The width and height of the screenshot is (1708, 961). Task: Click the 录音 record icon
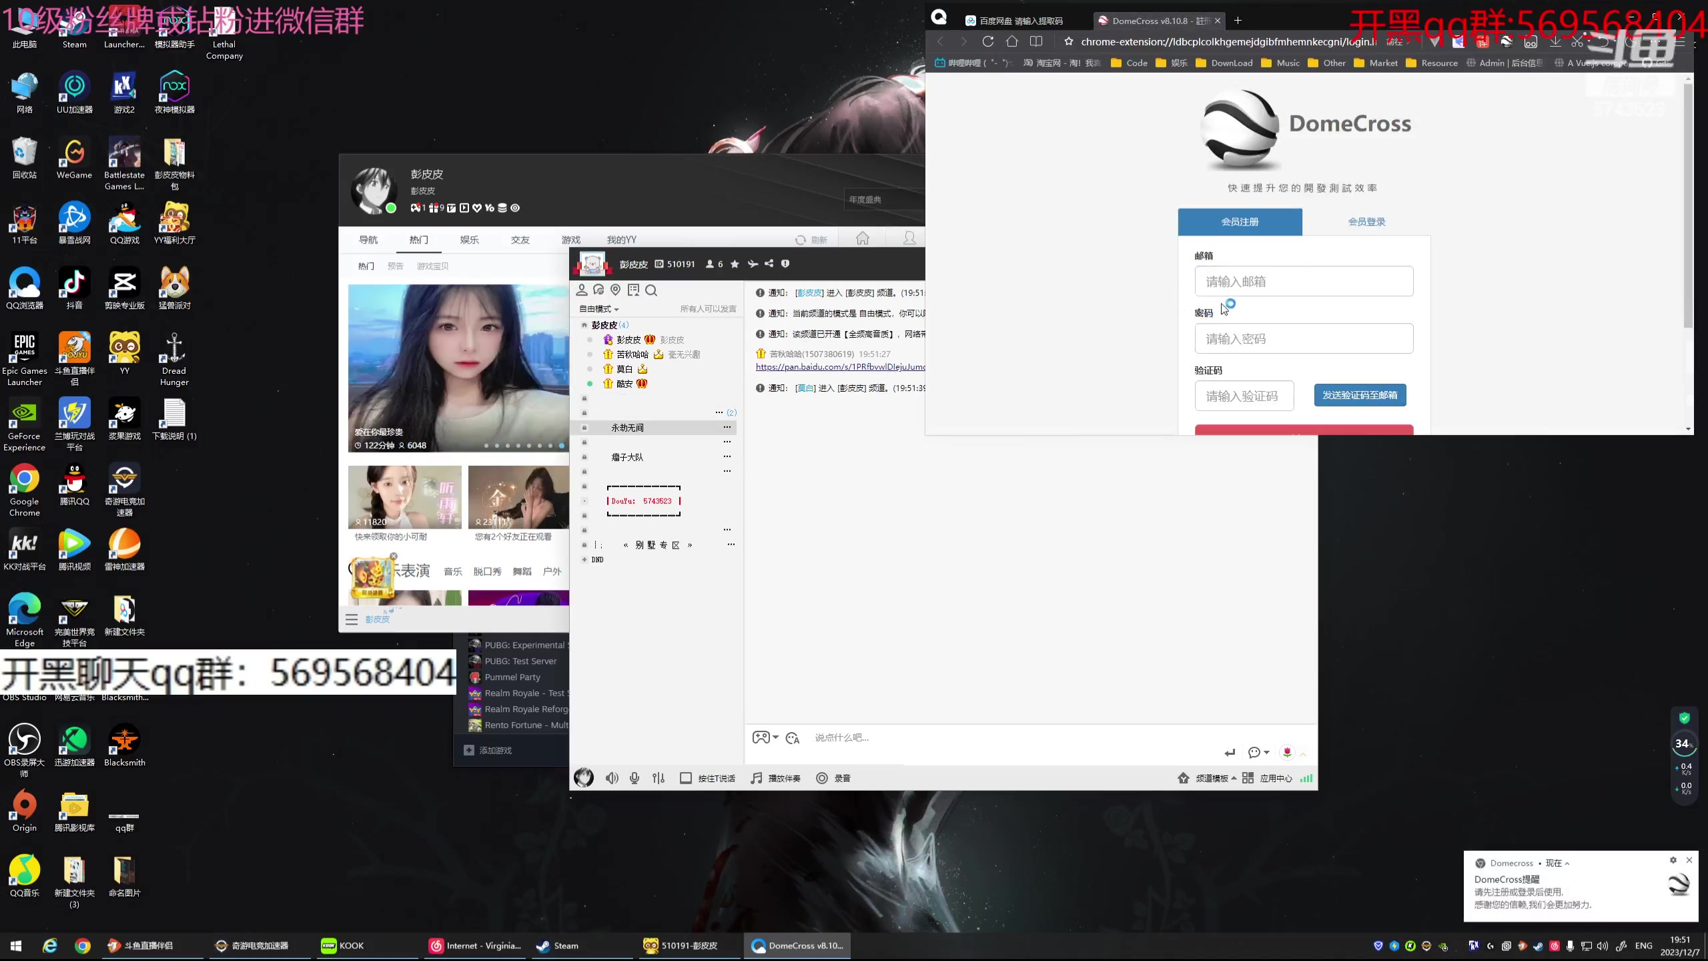pos(822,778)
